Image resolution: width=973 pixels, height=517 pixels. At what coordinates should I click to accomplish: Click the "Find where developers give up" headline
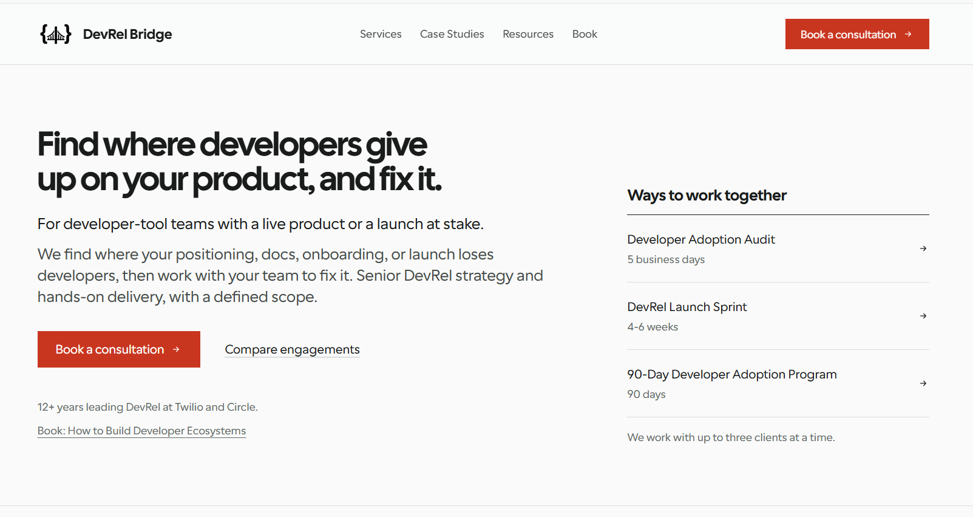point(240,162)
